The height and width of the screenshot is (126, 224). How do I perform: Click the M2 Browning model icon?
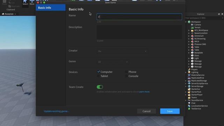192,39
